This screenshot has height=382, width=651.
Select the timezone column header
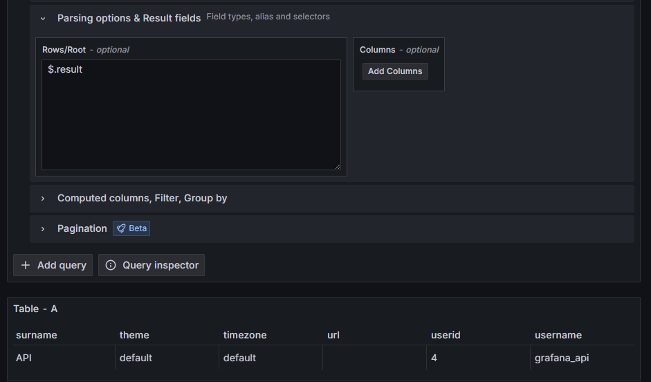tap(245, 335)
